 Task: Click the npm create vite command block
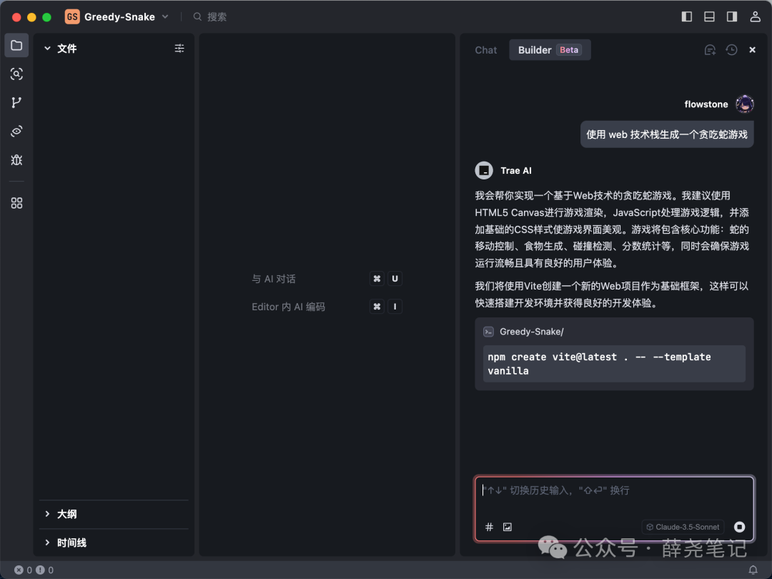pyautogui.click(x=614, y=363)
